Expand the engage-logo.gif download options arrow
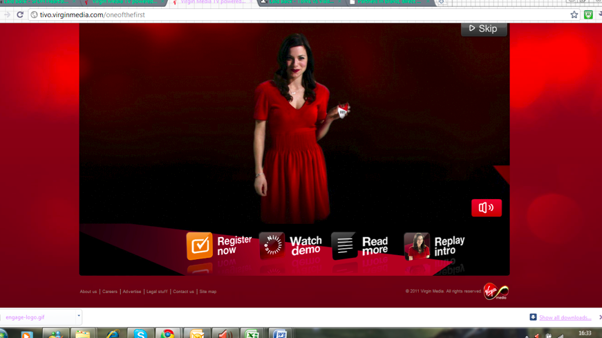The image size is (602, 338). 79,316
